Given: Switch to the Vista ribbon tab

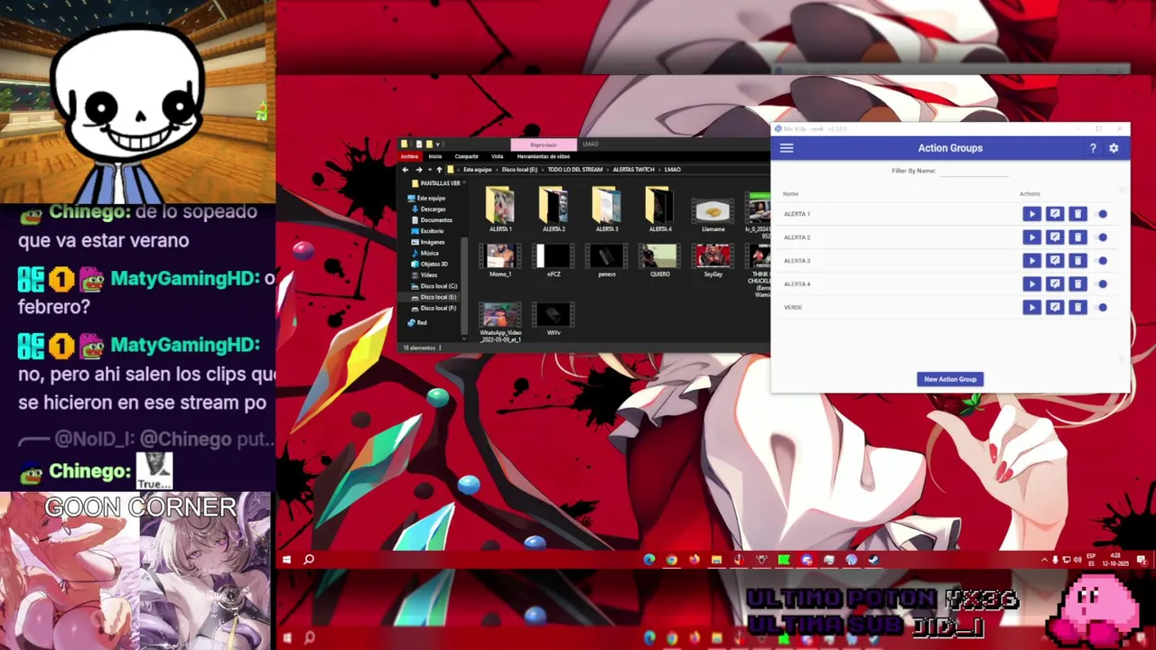Looking at the screenshot, I should tap(498, 156).
